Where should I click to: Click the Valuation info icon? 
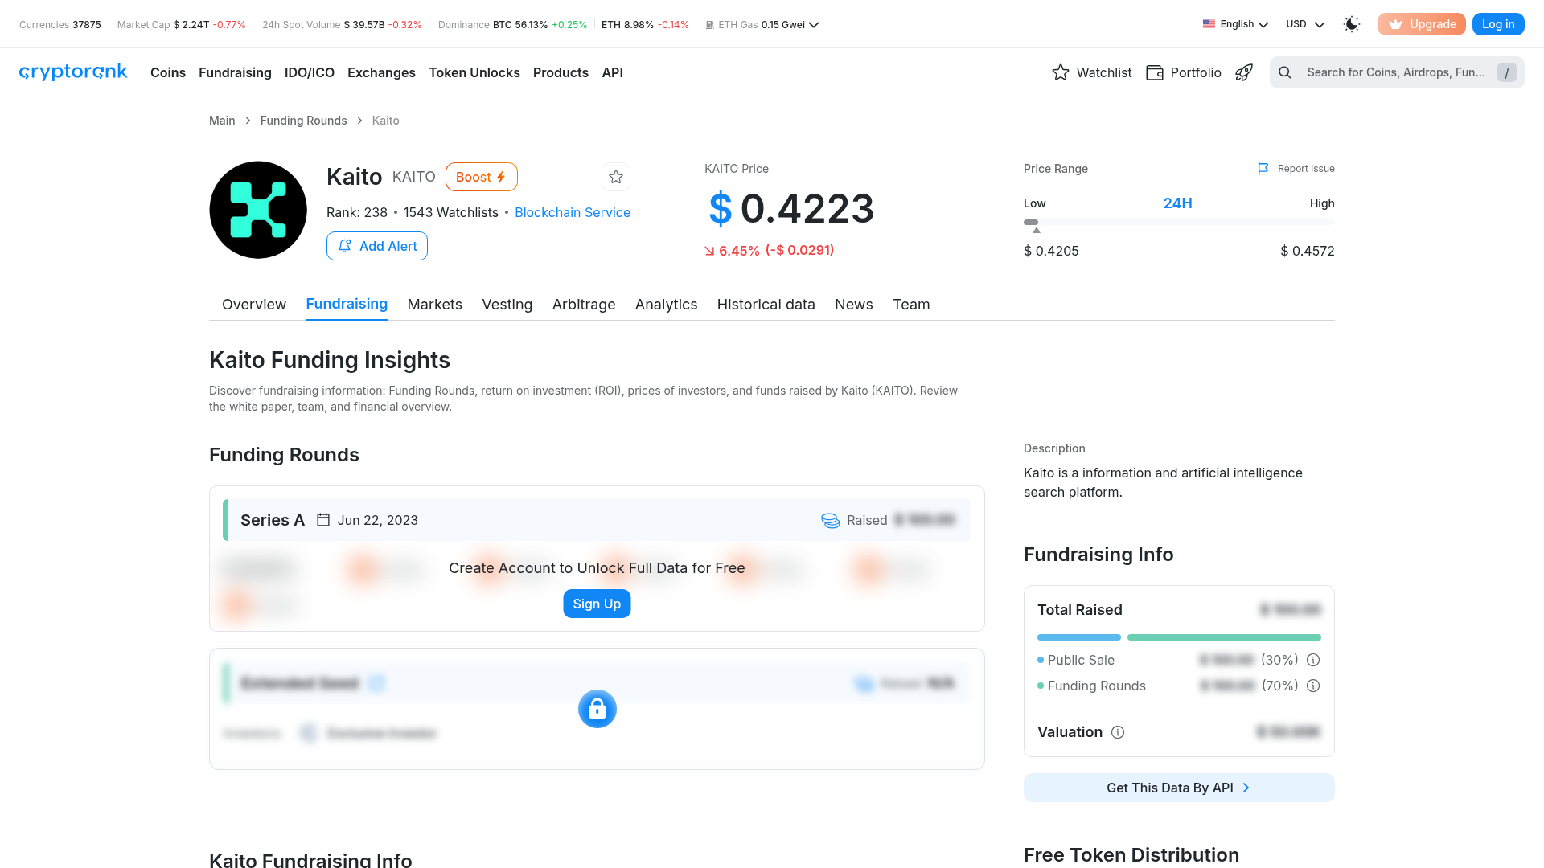click(x=1118, y=732)
